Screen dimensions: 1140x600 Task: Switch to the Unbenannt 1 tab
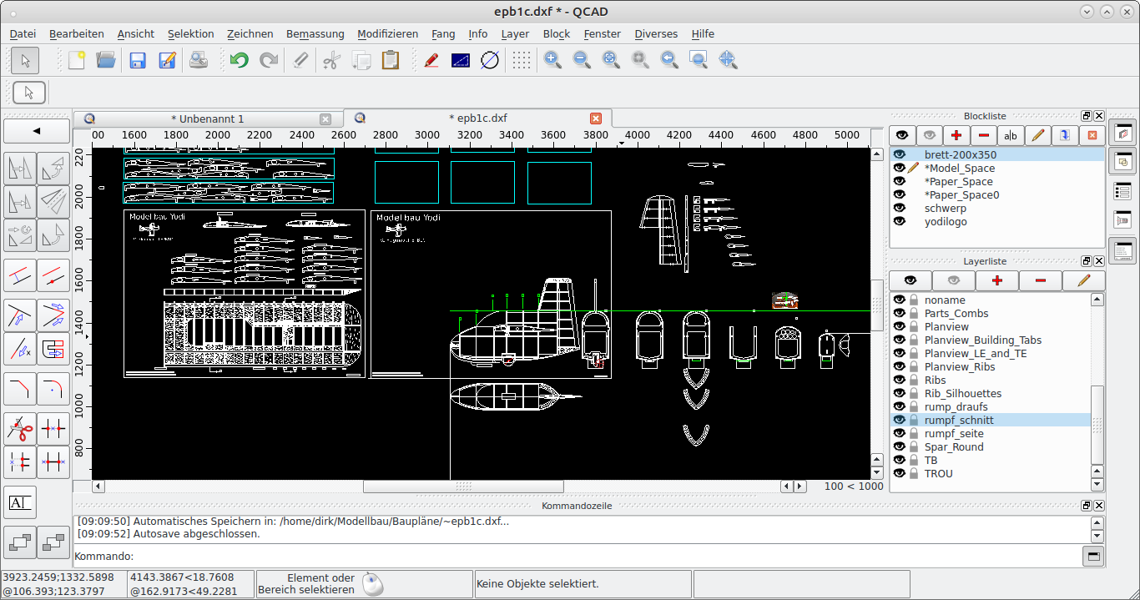pyautogui.click(x=207, y=118)
